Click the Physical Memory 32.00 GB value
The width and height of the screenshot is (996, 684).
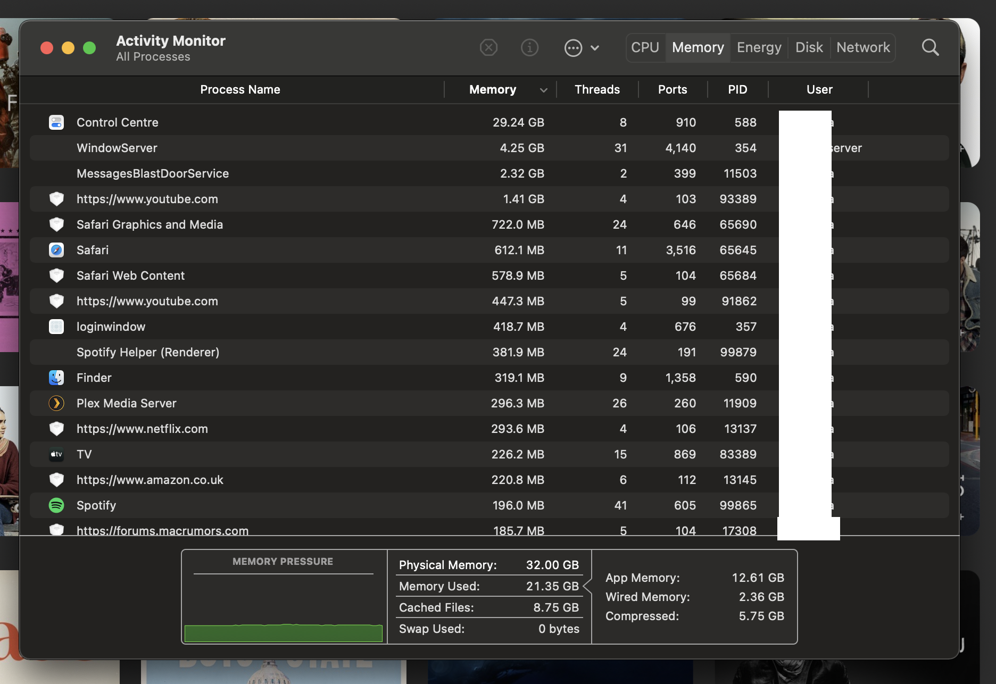coord(552,565)
